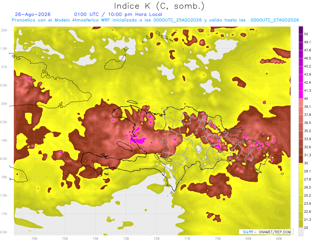Click colorbar value '37.8'
Screen dimensions: 313x242
(x=308, y=115)
